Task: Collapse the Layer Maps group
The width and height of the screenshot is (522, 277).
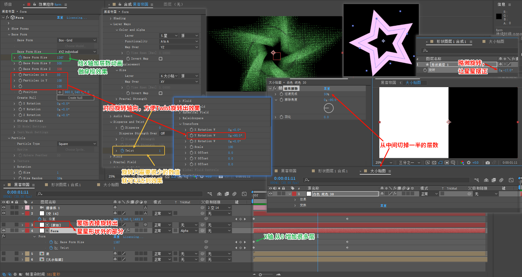Action: [111, 24]
